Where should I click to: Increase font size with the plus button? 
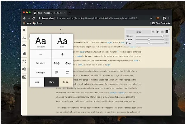(62, 54)
